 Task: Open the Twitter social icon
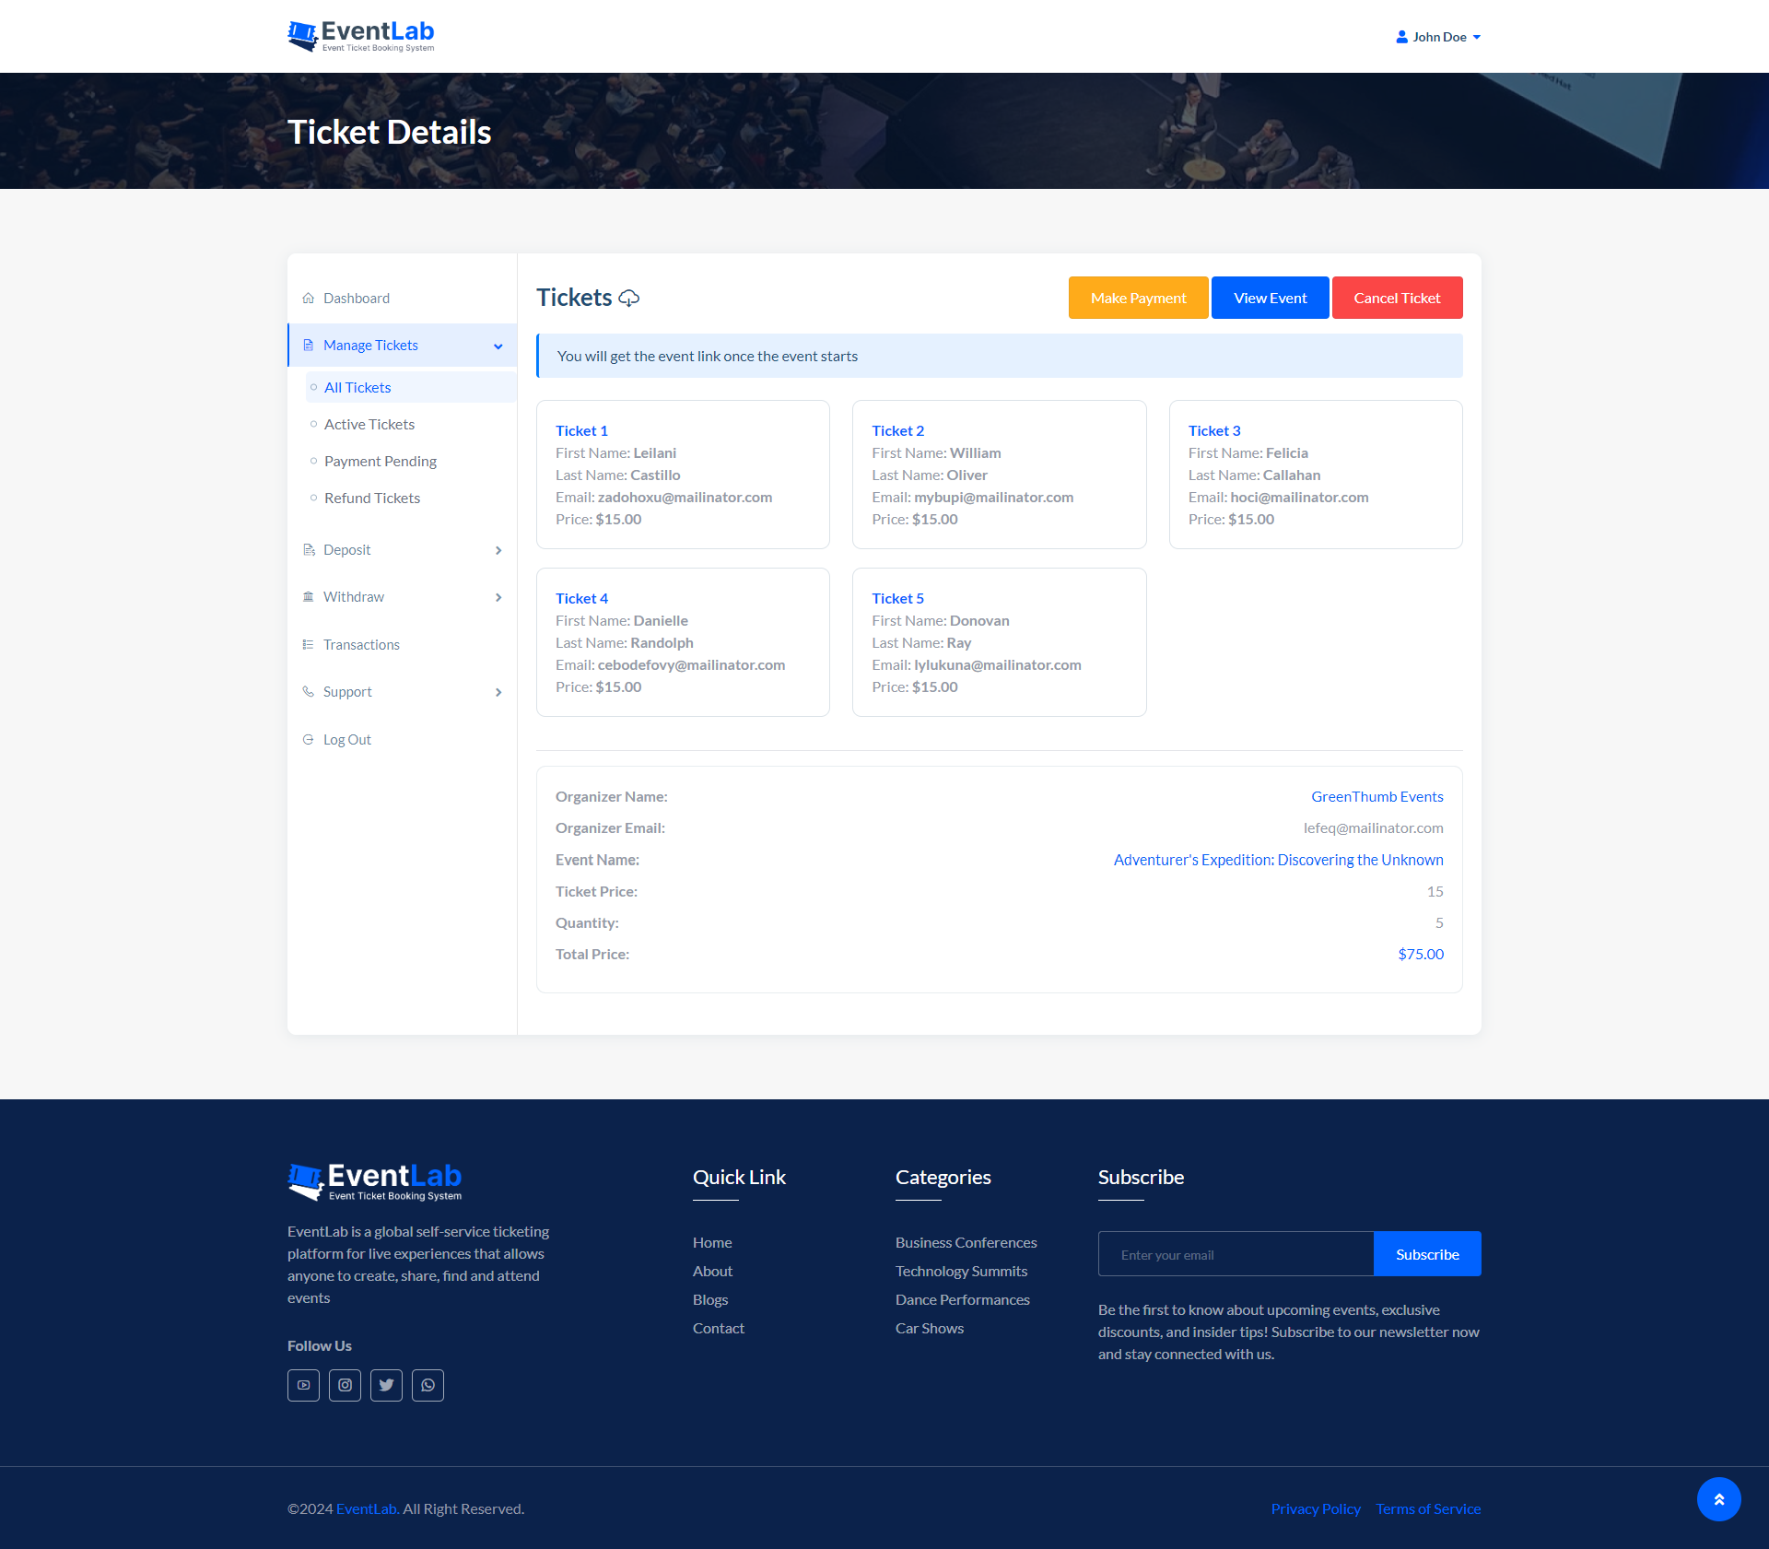coord(386,1385)
